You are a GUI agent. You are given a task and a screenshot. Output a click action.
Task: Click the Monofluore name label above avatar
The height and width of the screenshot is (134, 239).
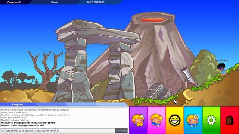pos(221,60)
